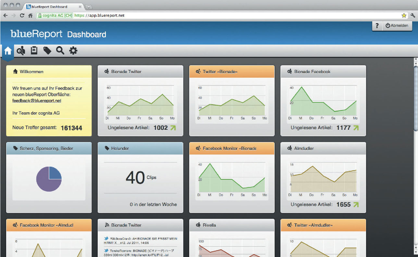Open the browser wrench menu
The height and width of the screenshot is (257, 418).
[413, 15]
